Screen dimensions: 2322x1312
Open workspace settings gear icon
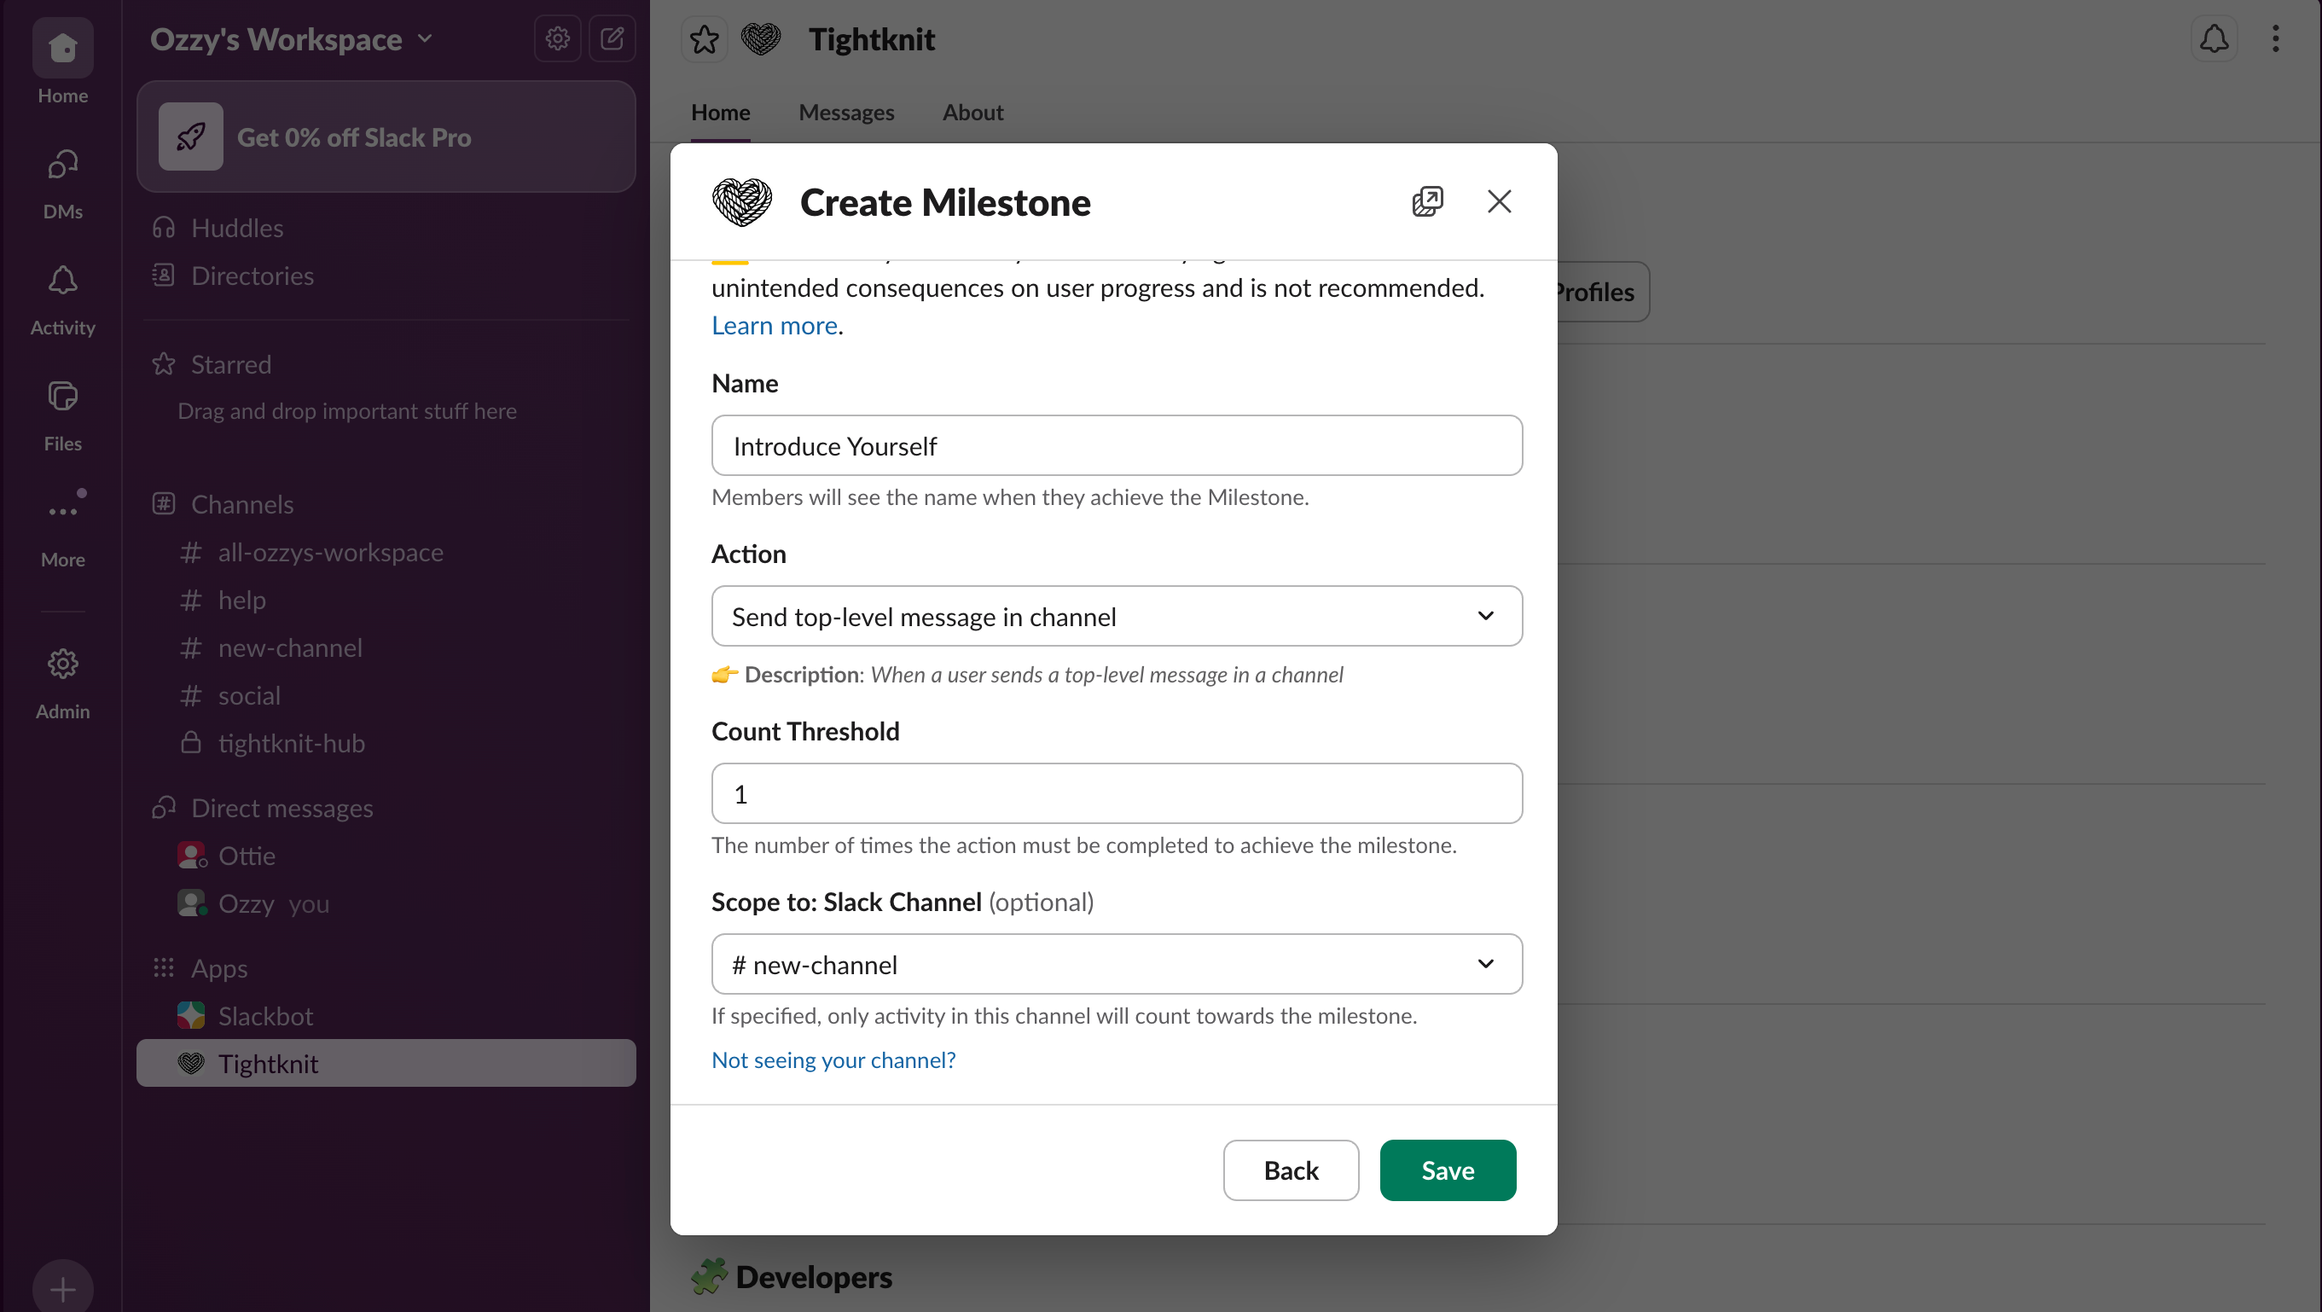coord(557,38)
